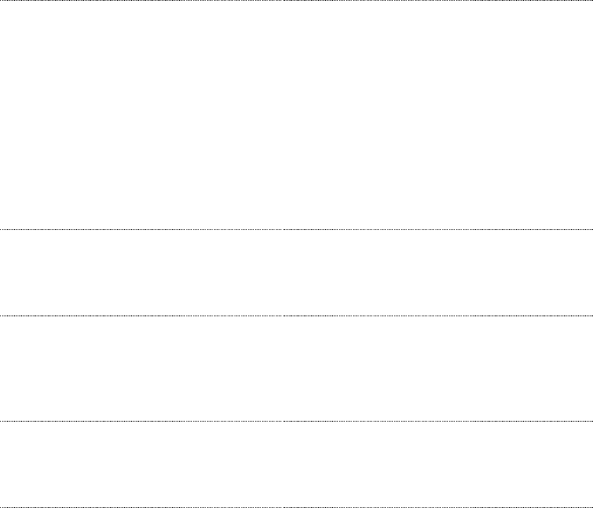593x508 pixels.
Task: Click right segment of second dotted divider line
Action: coord(439,229)
